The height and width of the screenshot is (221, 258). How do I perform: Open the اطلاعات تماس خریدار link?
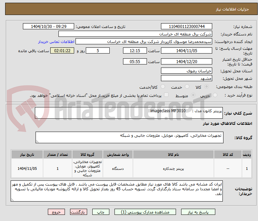click(x=56, y=42)
